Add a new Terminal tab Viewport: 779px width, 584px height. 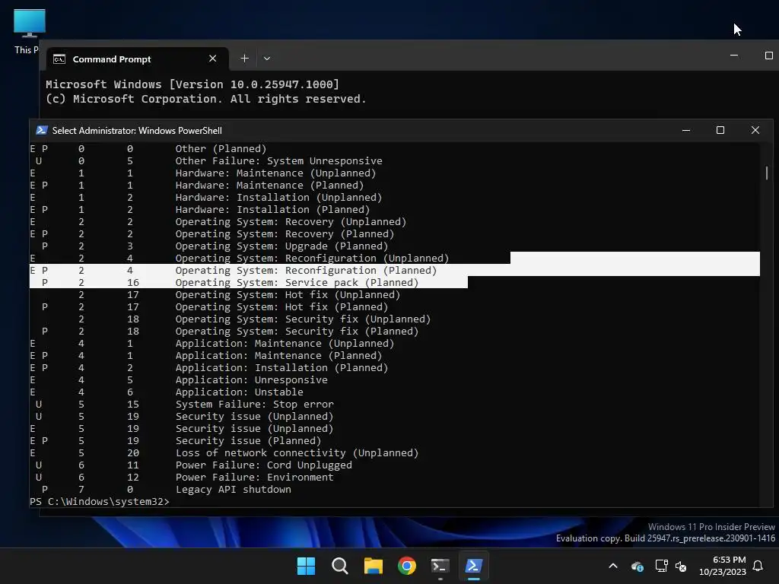pyautogui.click(x=244, y=59)
